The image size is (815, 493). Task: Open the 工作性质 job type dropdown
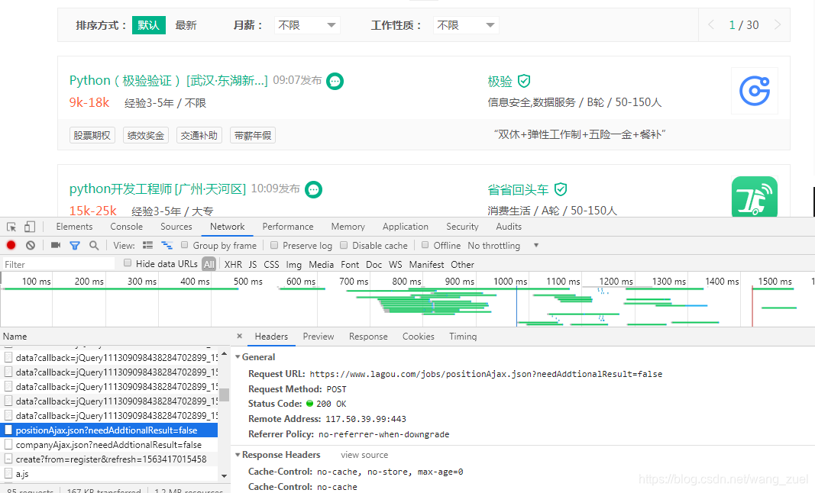pos(466,25)
